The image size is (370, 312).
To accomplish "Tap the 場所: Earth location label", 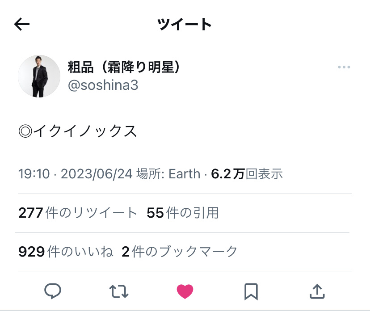I will 168,174.
